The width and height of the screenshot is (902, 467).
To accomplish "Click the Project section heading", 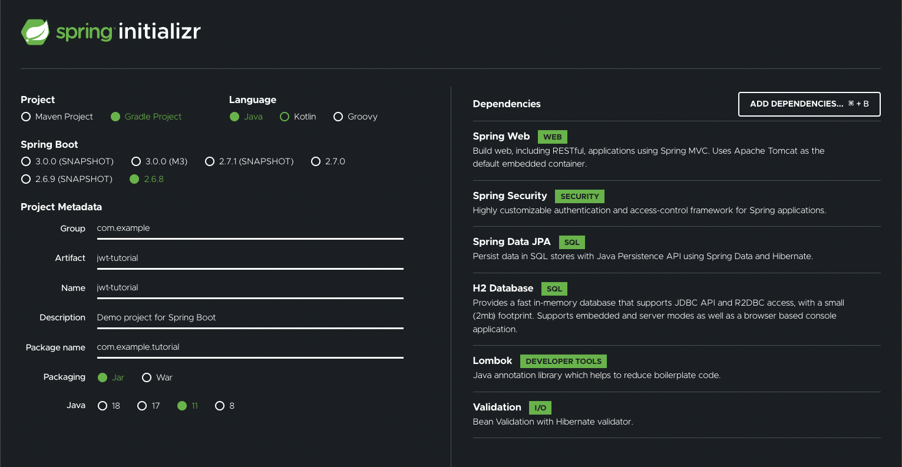I will pyautogui.click(x=38, y=100).
